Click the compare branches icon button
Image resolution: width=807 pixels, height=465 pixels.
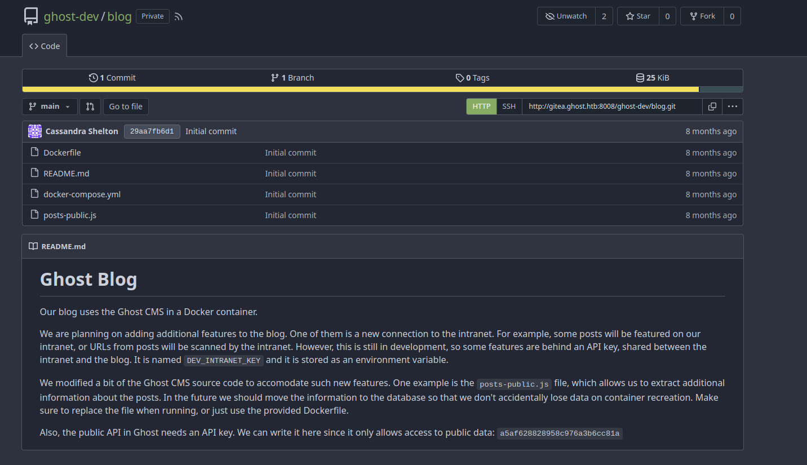(x=90, y=107)
